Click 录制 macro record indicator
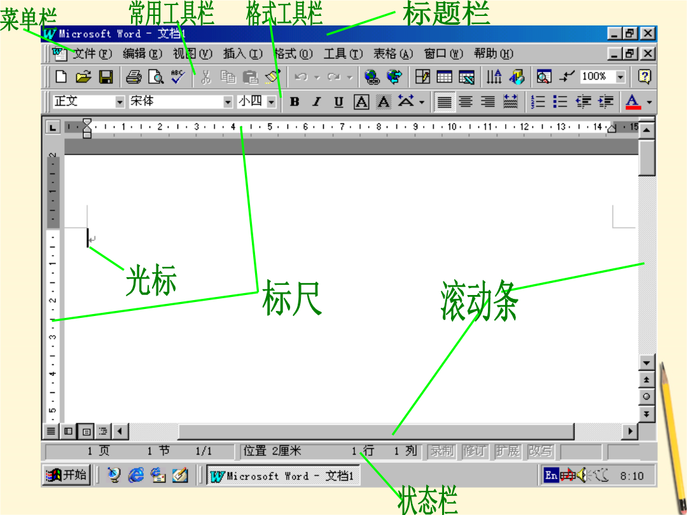The height and width of the screenshot is (515, 687). click(442, 451)
